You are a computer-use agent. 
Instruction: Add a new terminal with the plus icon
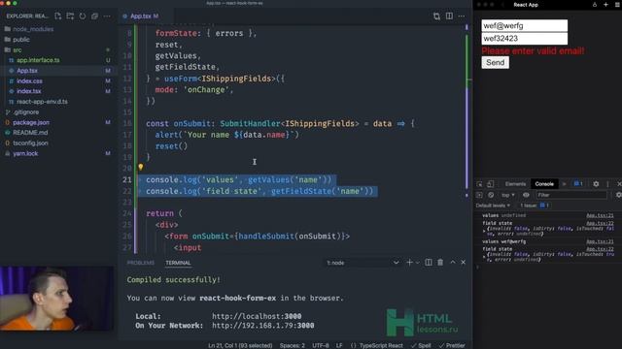tap(409, 262)
